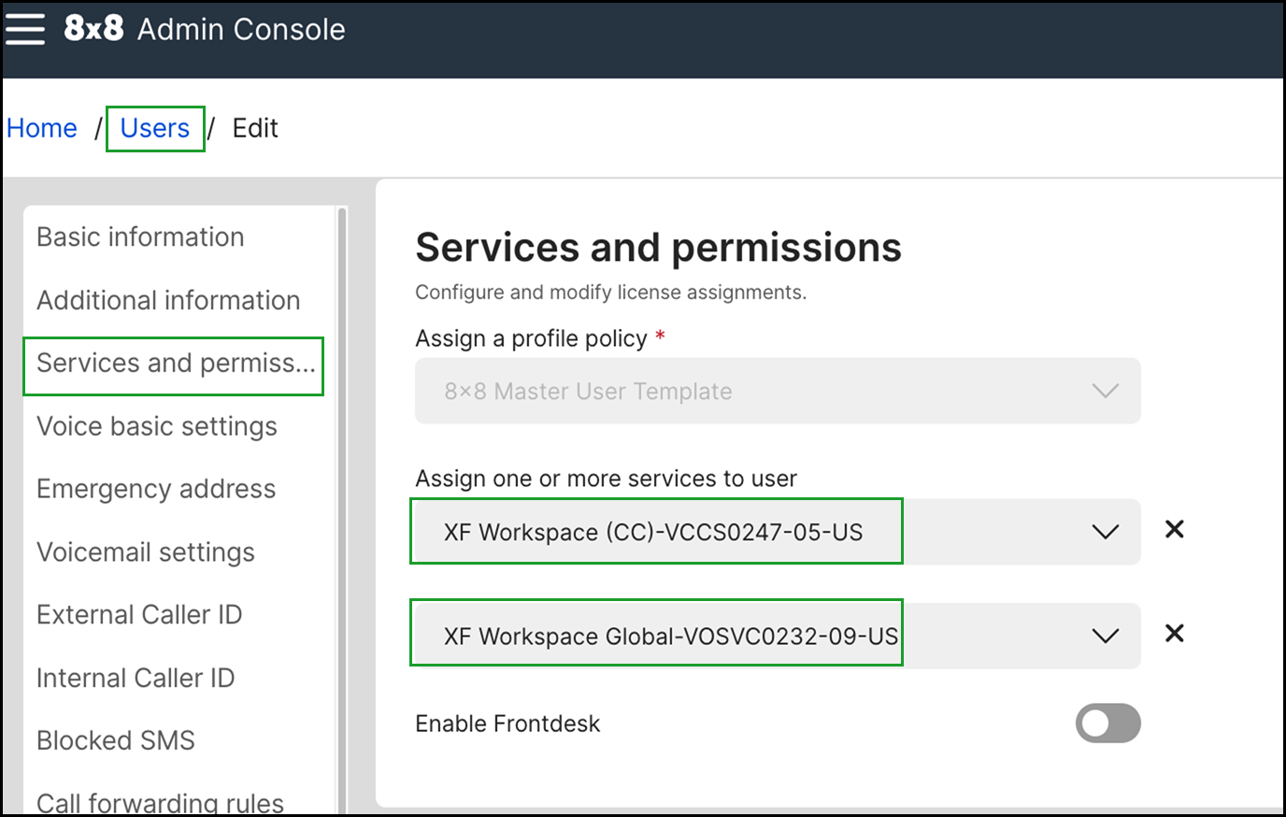Viewport: 1286px width, 817px height.
Task: Toggle the Enable Frontdesk switch
Action: click(x=1107, y=723)
